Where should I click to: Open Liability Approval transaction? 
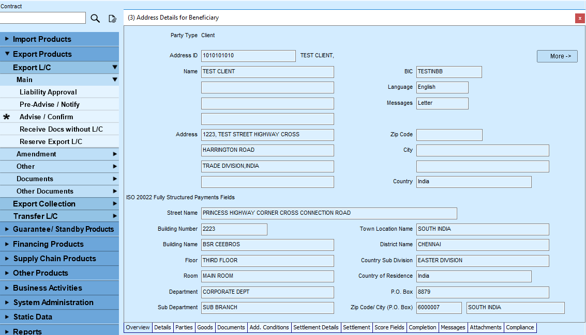59,92
